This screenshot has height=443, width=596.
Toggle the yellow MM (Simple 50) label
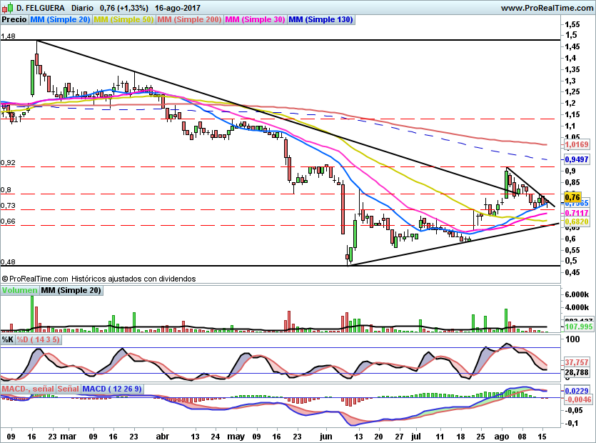click(x=123, y=20)
